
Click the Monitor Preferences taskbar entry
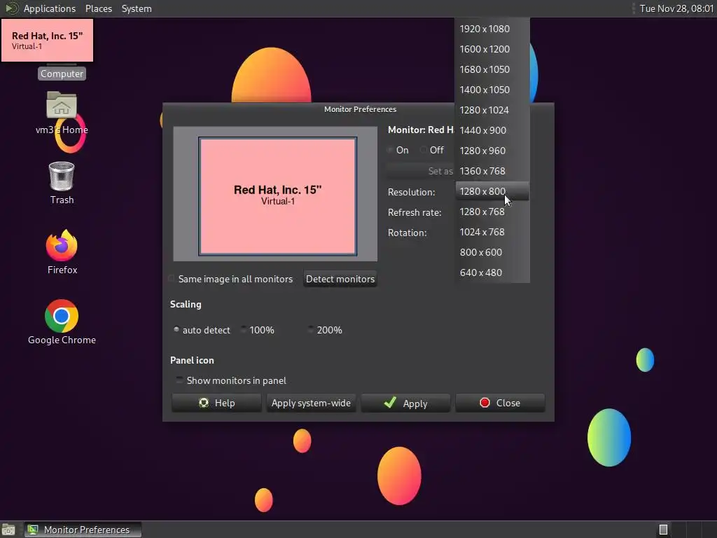click(83, 530)
